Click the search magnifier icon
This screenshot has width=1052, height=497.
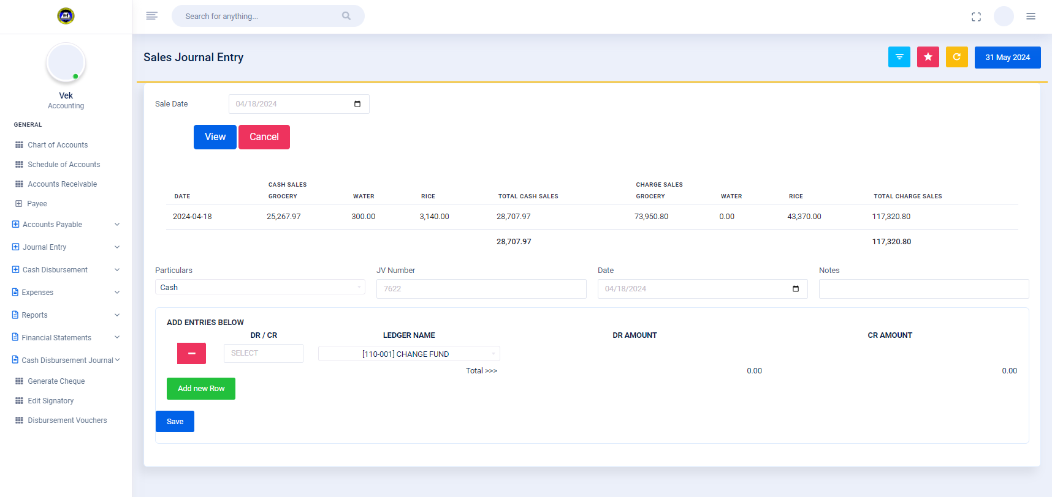click(x=346, y=16)
